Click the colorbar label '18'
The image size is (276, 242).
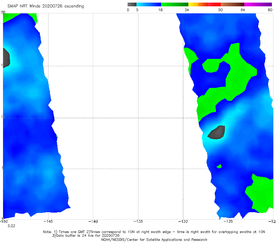[160, 10]
